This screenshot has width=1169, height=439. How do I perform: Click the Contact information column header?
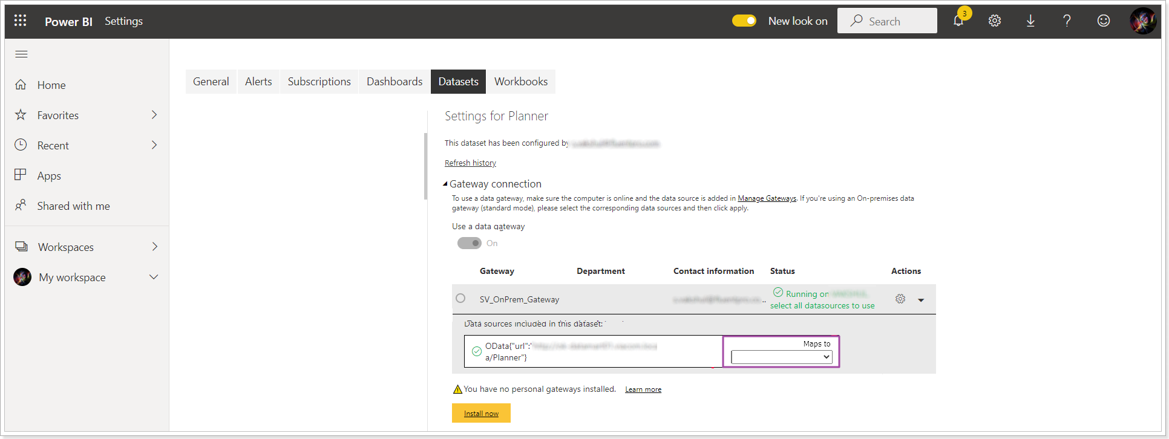coord(713,271)
